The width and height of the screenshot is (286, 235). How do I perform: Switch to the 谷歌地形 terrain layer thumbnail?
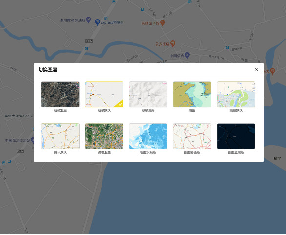tap(148, 95)
